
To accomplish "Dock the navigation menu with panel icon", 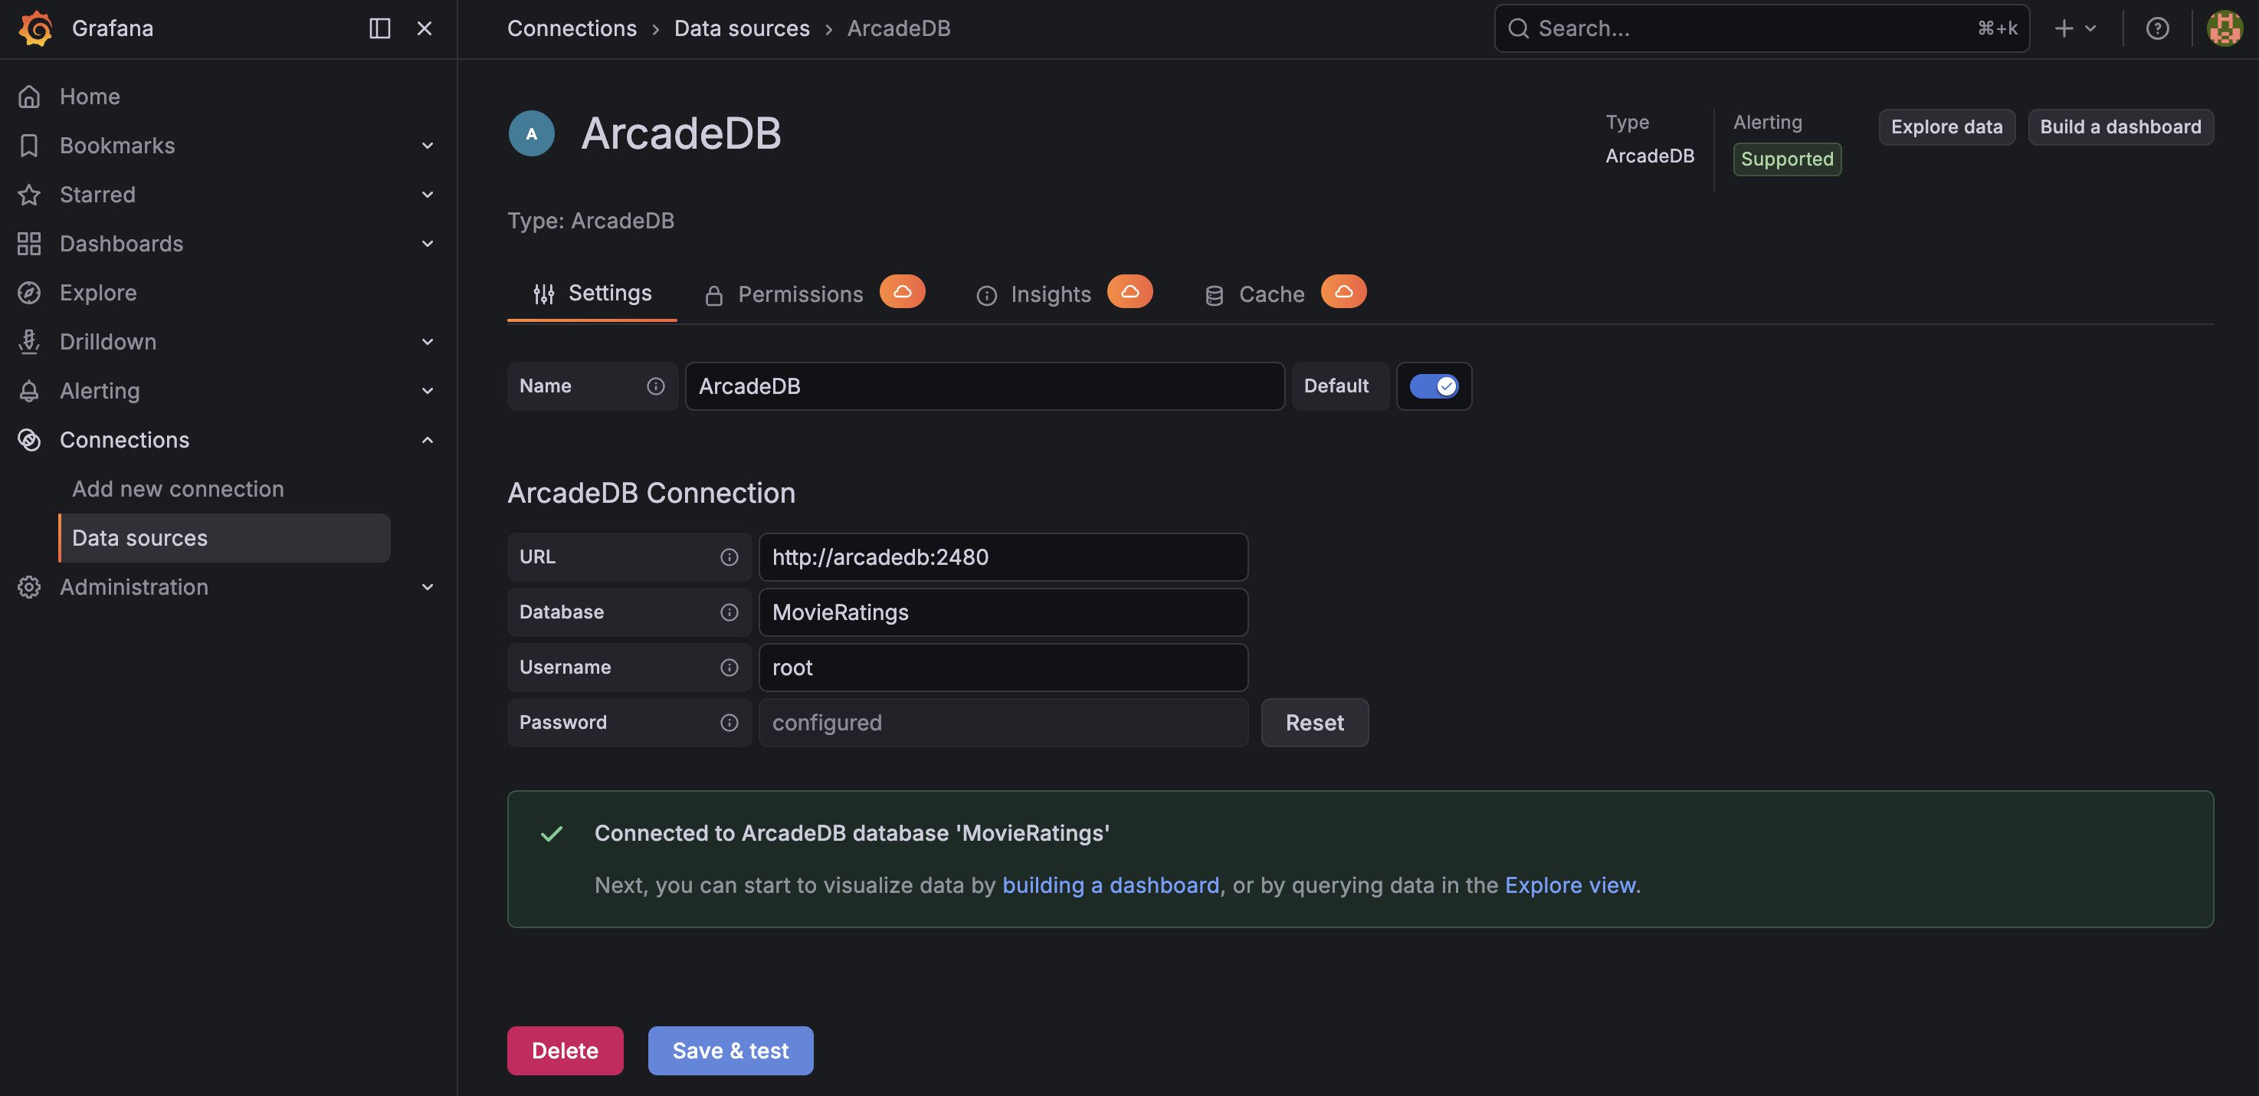I will [380, 28].
